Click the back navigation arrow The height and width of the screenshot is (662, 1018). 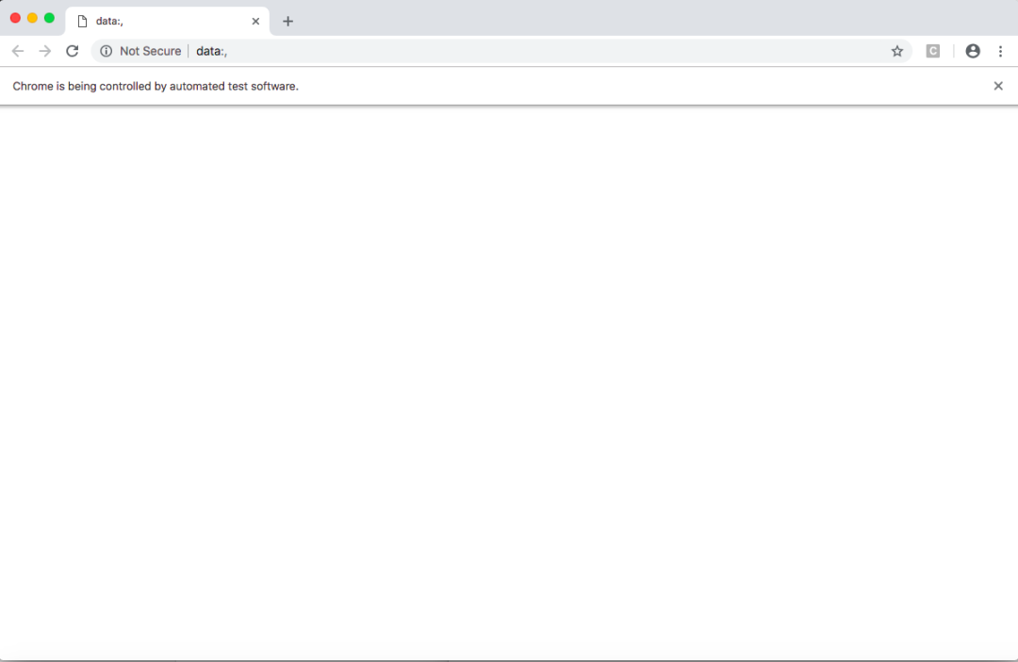pyautogui.click(x=18, y=51)
